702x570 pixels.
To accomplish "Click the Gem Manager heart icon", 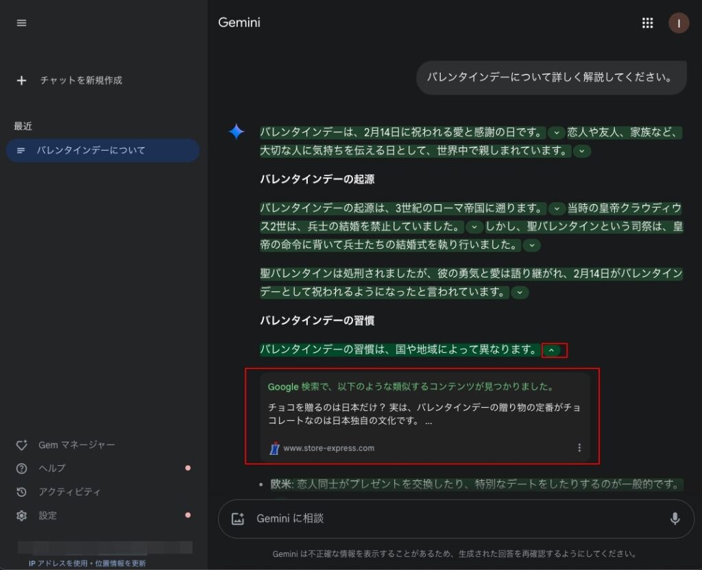I will point(21,445).
